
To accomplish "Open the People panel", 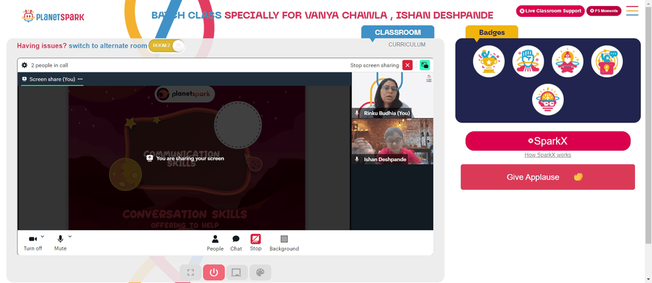I will pyautogui.click(x=215, y=243).
